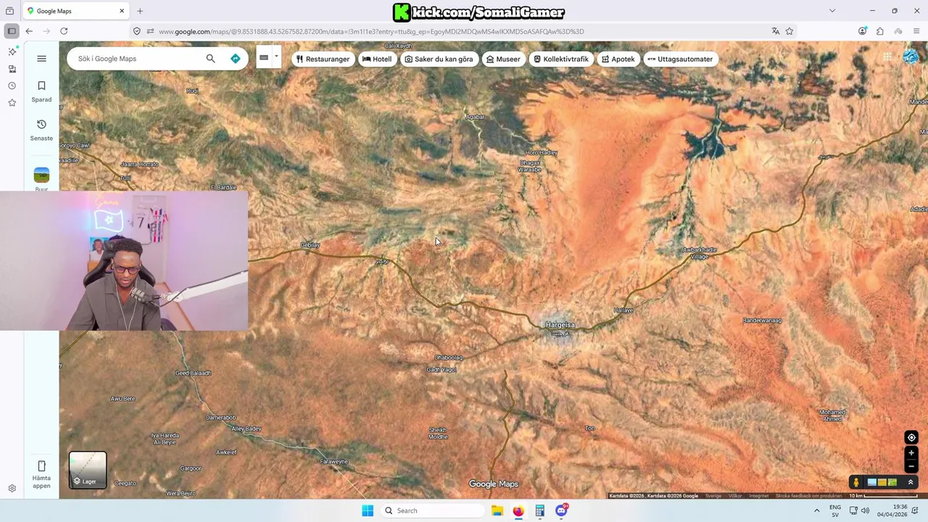This screenshot has width=928, height=522.
Task: Open the keyboard input tools dropdown arrow
Action: tap(276, 57)
